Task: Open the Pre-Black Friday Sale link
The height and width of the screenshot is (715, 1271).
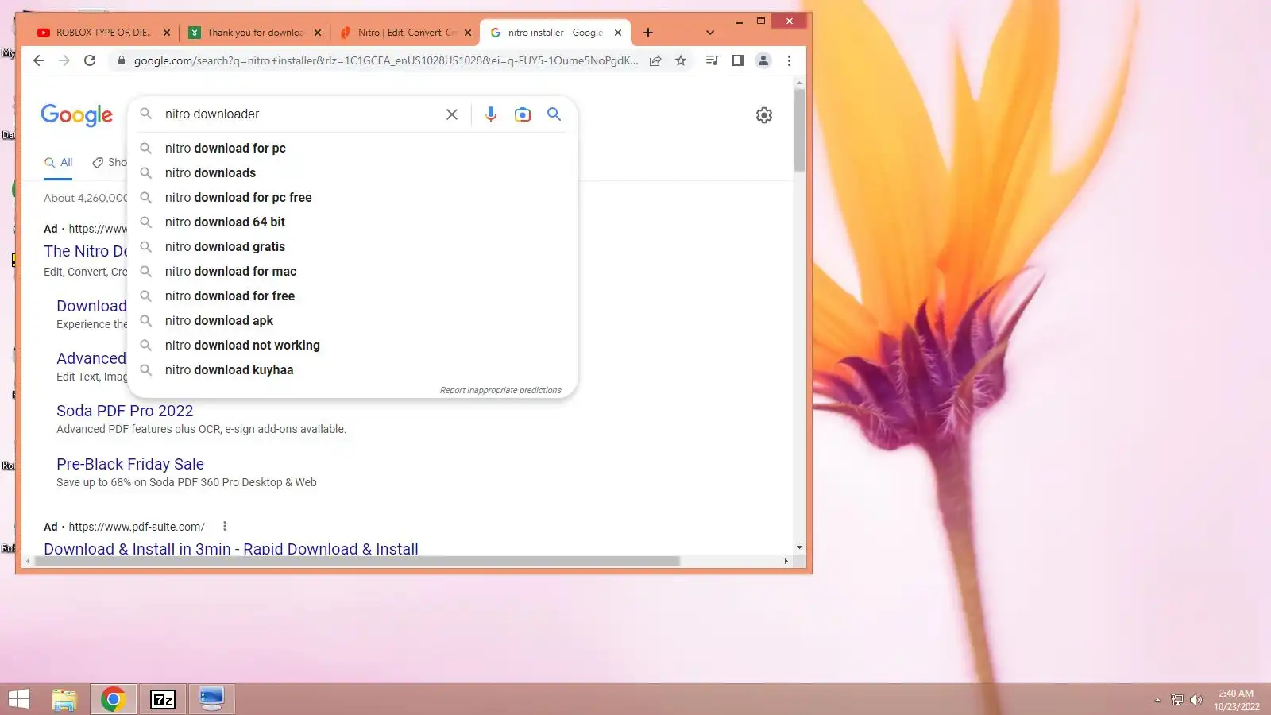Action: click(x=130, y=464)
